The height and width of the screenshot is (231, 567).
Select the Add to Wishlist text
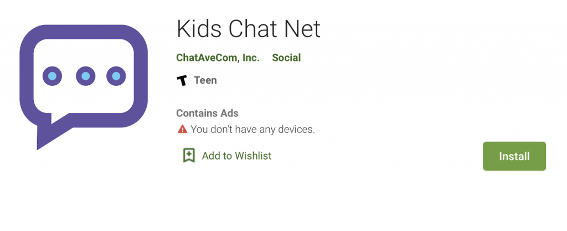click(x=236, y=156)
